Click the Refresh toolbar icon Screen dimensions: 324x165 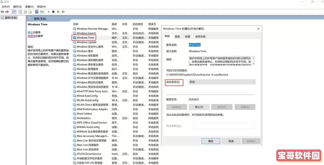[26, 12]
